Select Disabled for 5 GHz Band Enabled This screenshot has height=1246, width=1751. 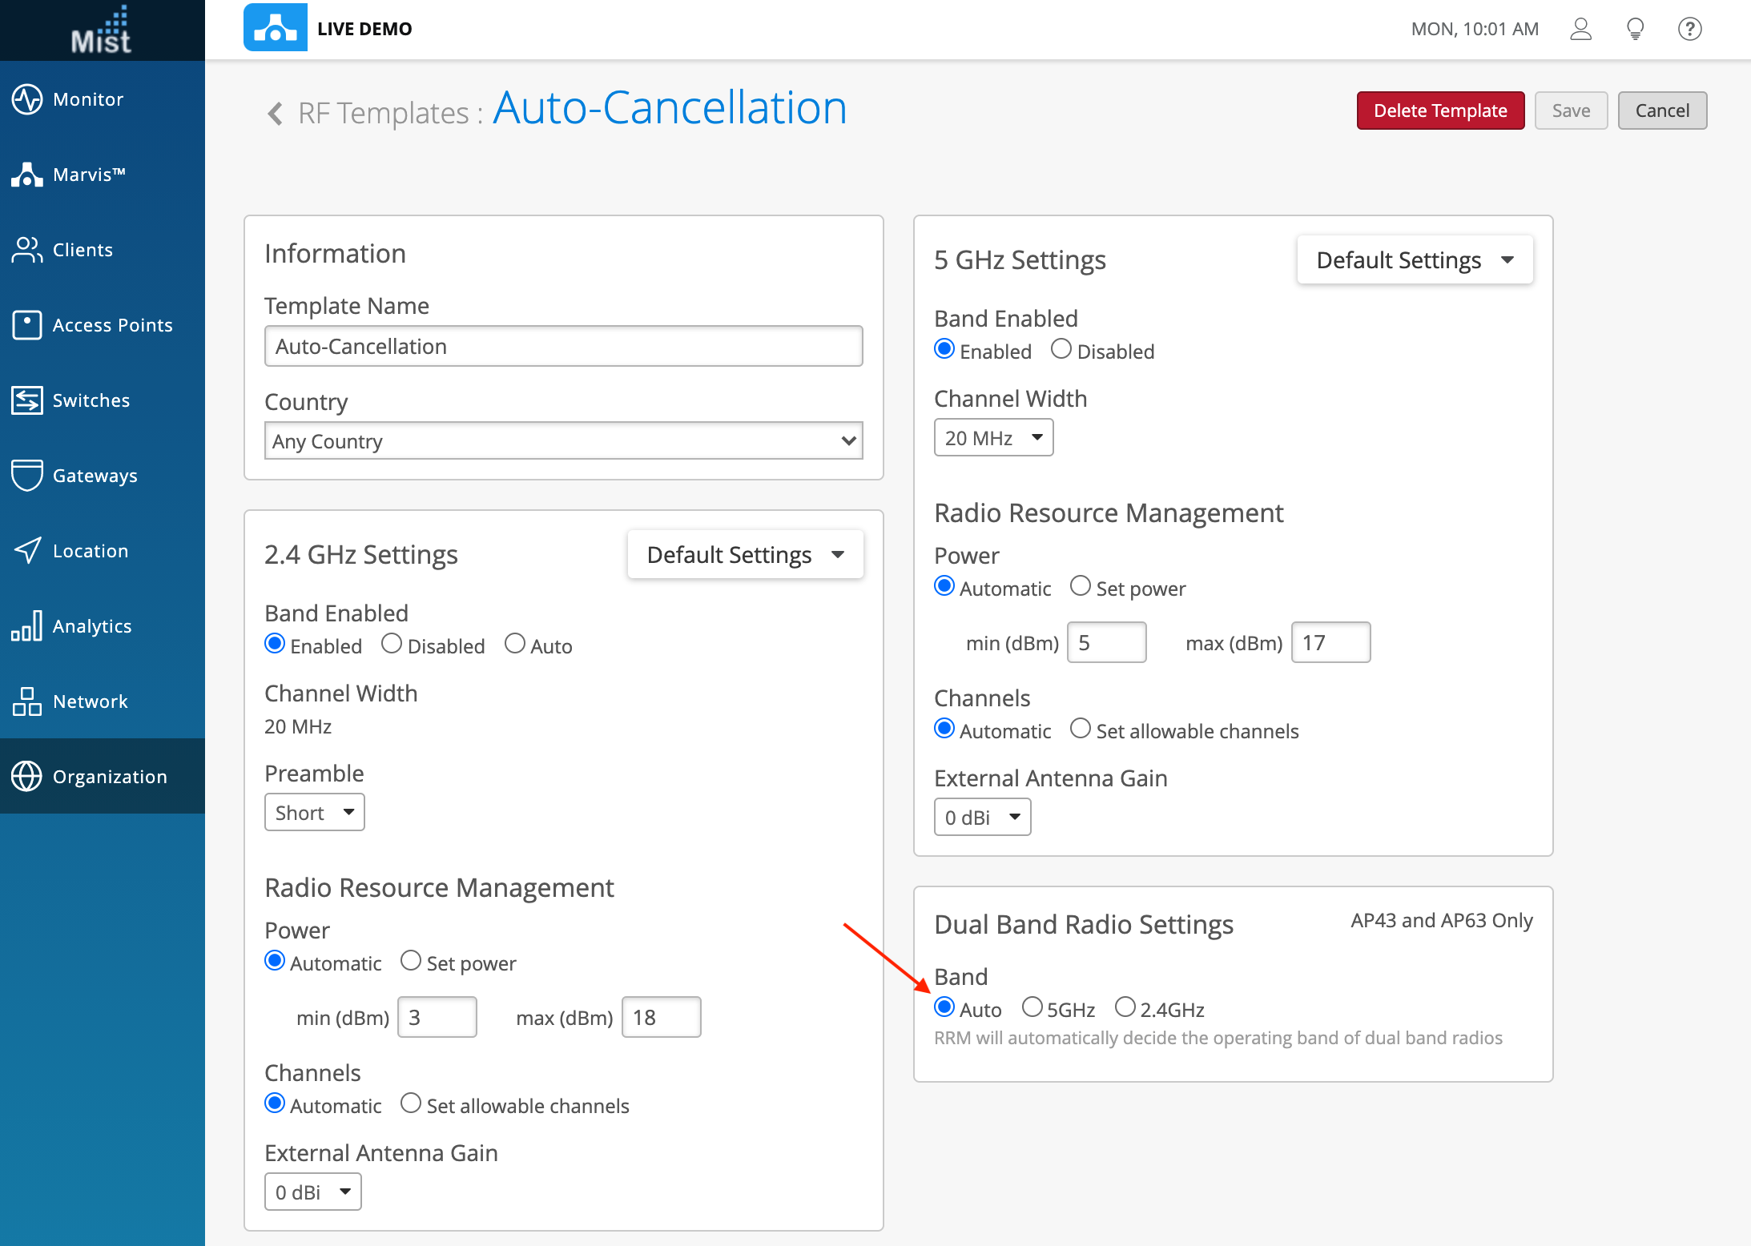tap(1061, 349)
